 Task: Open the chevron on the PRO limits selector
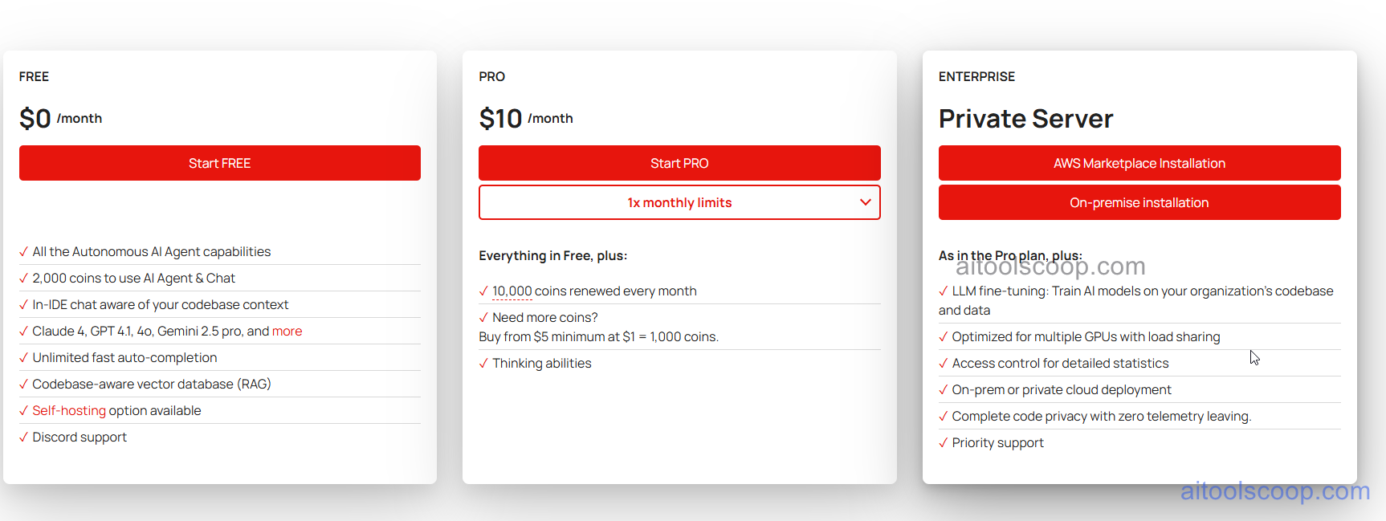[x=865, y=202]
